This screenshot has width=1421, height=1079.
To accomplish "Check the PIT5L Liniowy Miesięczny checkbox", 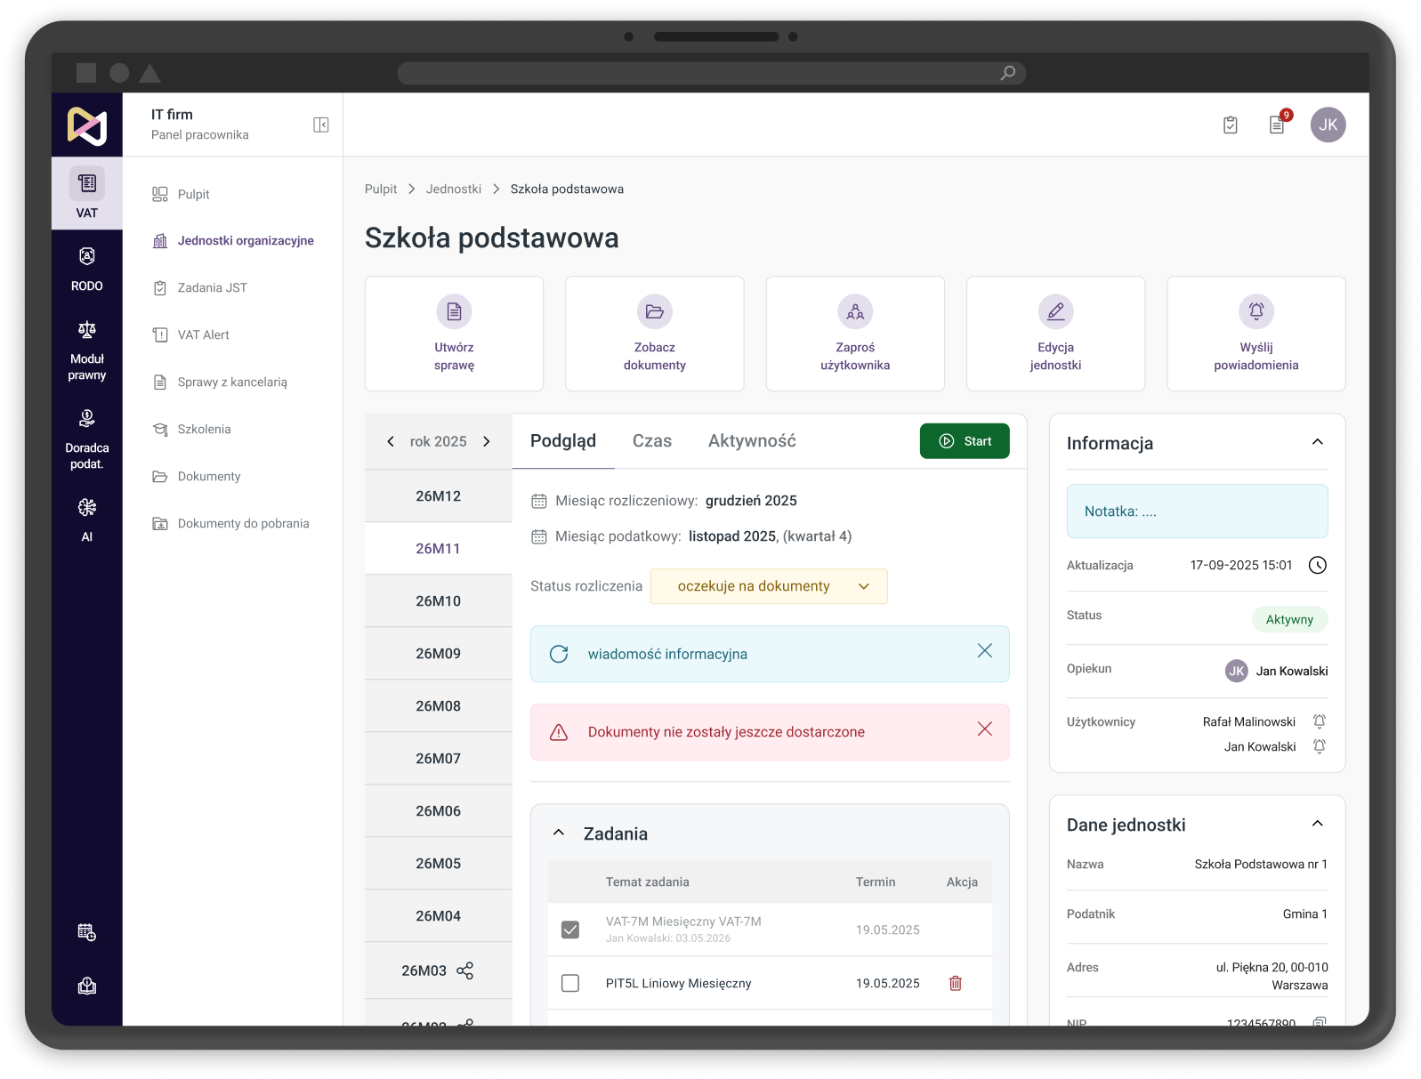I will point(570,983).
